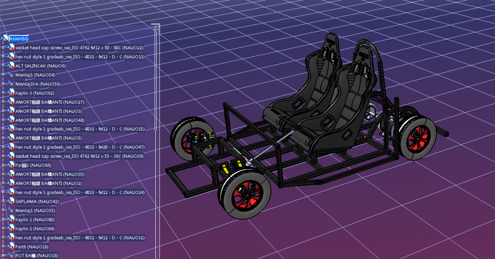Select 'socket head cap screw M12 x 55 (NAUO39)' label
495x259 pixels.
80,156
